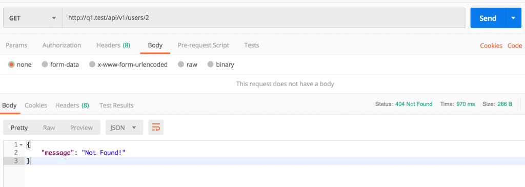Switch response view to Raw
Viewport: 525px width, 187px height.
point(49,128)
